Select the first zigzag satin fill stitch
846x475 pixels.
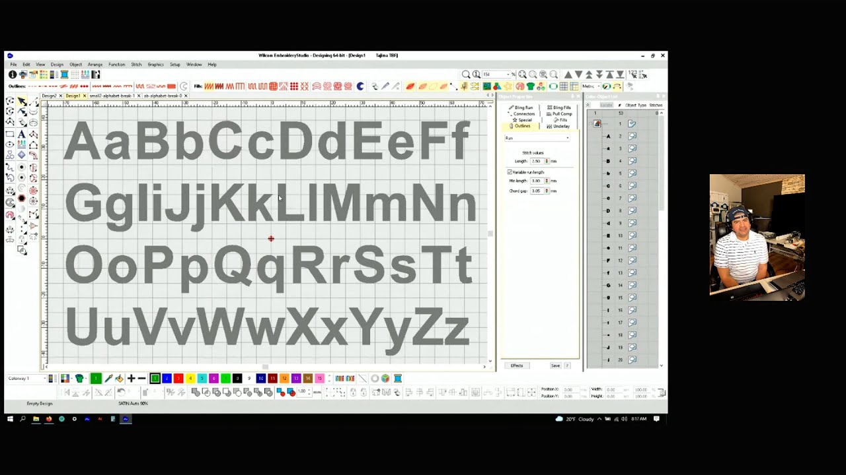(209, 86)
